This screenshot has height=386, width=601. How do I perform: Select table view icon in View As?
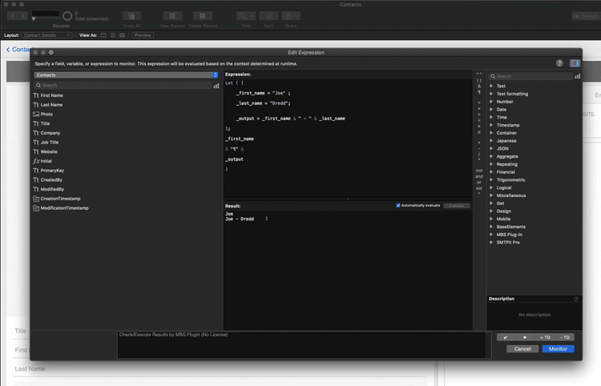(123, 35)
